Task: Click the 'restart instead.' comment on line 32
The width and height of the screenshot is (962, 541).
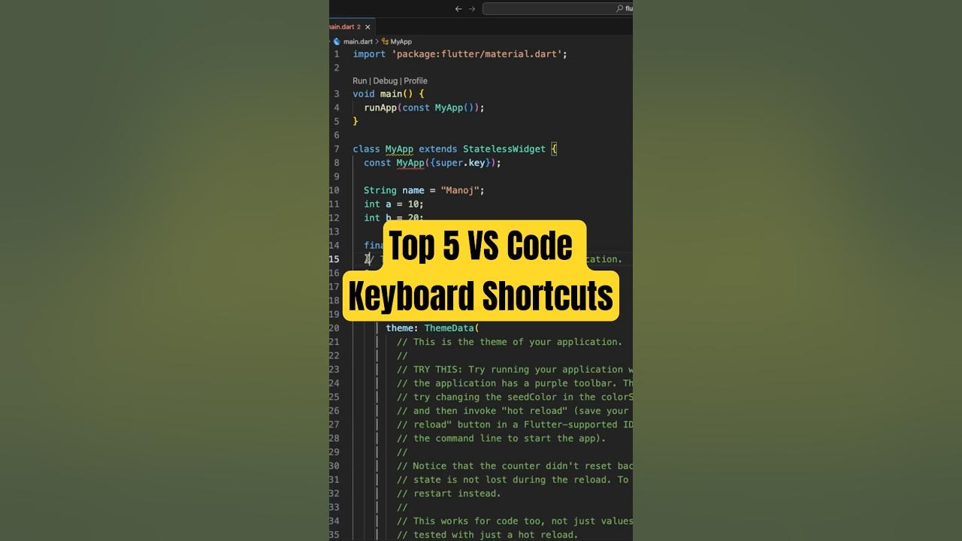Action: (x=449, y=494)
